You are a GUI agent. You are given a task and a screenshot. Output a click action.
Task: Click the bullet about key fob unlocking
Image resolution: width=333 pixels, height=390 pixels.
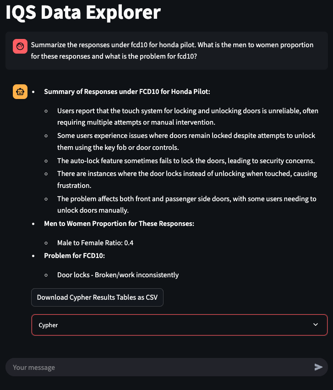click(x=186, y=142)
